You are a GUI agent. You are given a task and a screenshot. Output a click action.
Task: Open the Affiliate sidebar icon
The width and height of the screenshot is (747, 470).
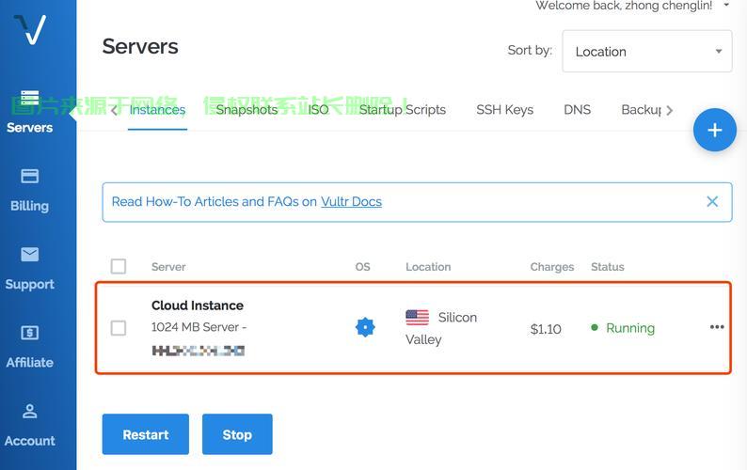(29, 333)
